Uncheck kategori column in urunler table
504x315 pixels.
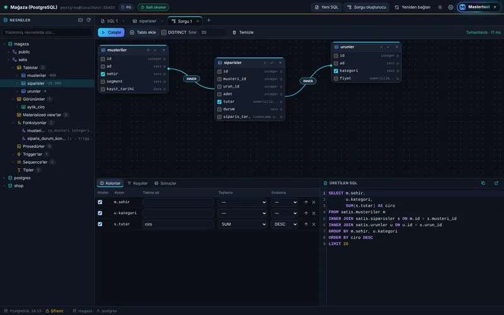tap(336, 71)
